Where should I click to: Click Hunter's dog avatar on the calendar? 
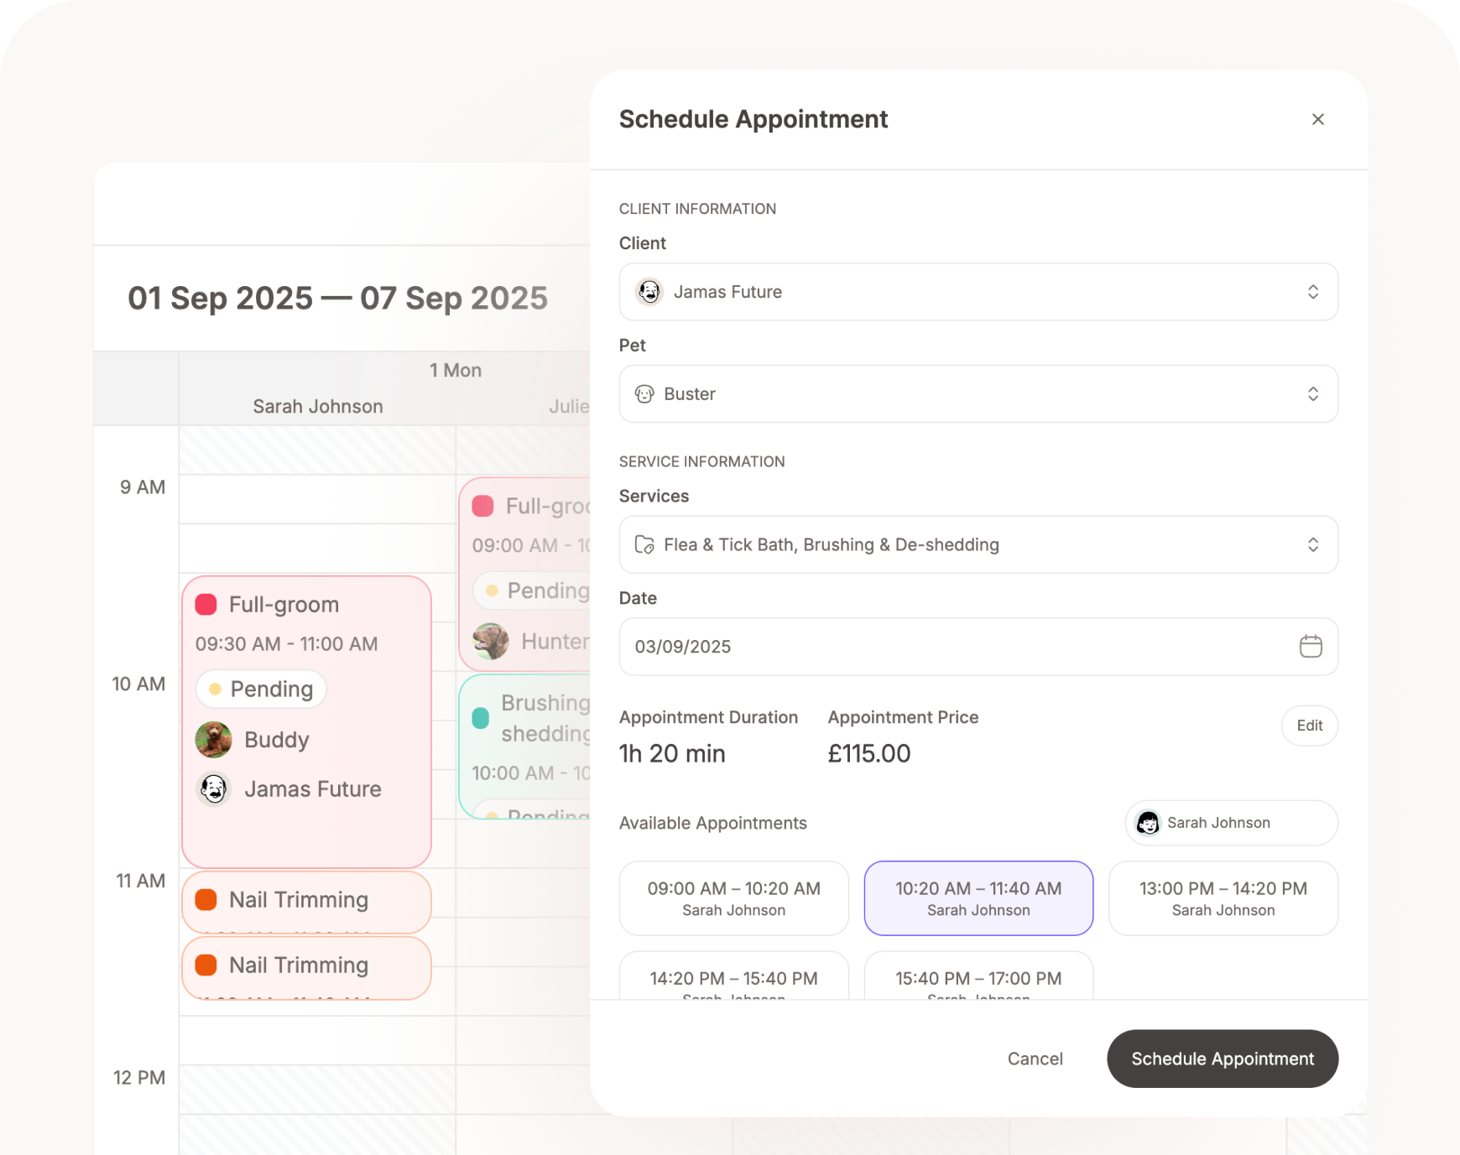pyautogui.click(x=491, y=642)
